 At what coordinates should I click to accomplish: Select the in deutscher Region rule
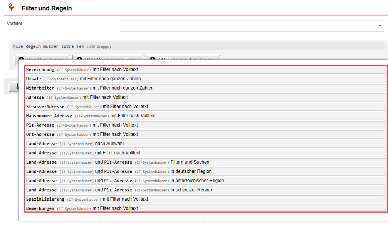tap(119, 171)
